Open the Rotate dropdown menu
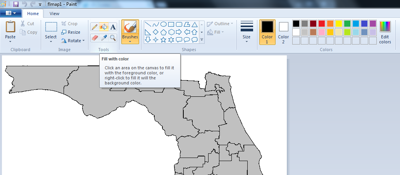 (x=73, y=41)
